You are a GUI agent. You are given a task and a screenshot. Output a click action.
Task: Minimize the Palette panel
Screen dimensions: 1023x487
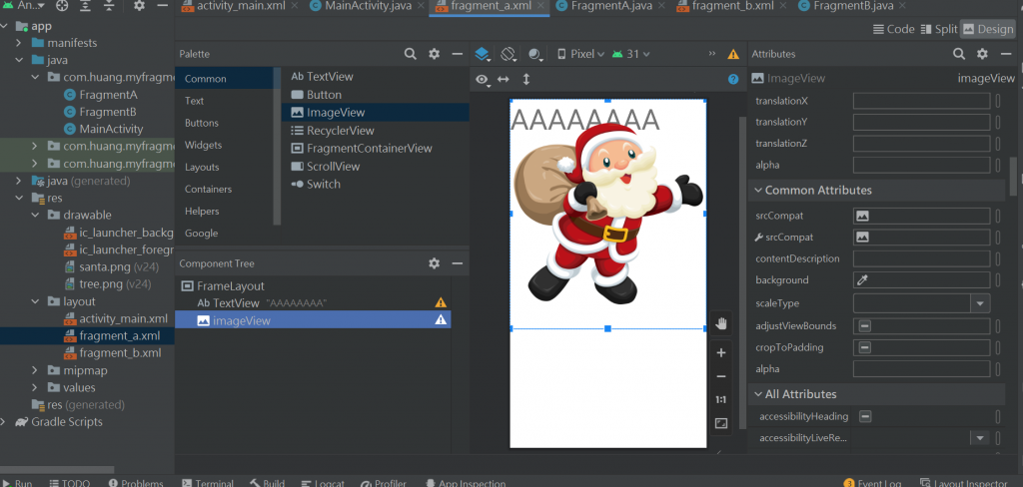tap(458, 54)
